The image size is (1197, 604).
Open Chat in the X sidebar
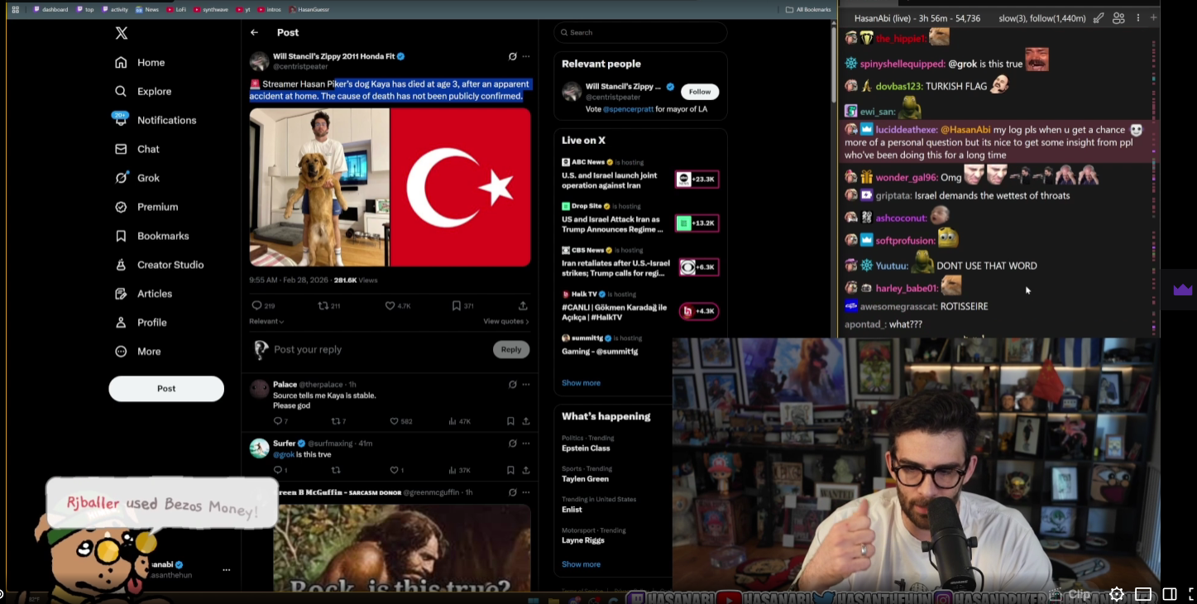(137, 150)
